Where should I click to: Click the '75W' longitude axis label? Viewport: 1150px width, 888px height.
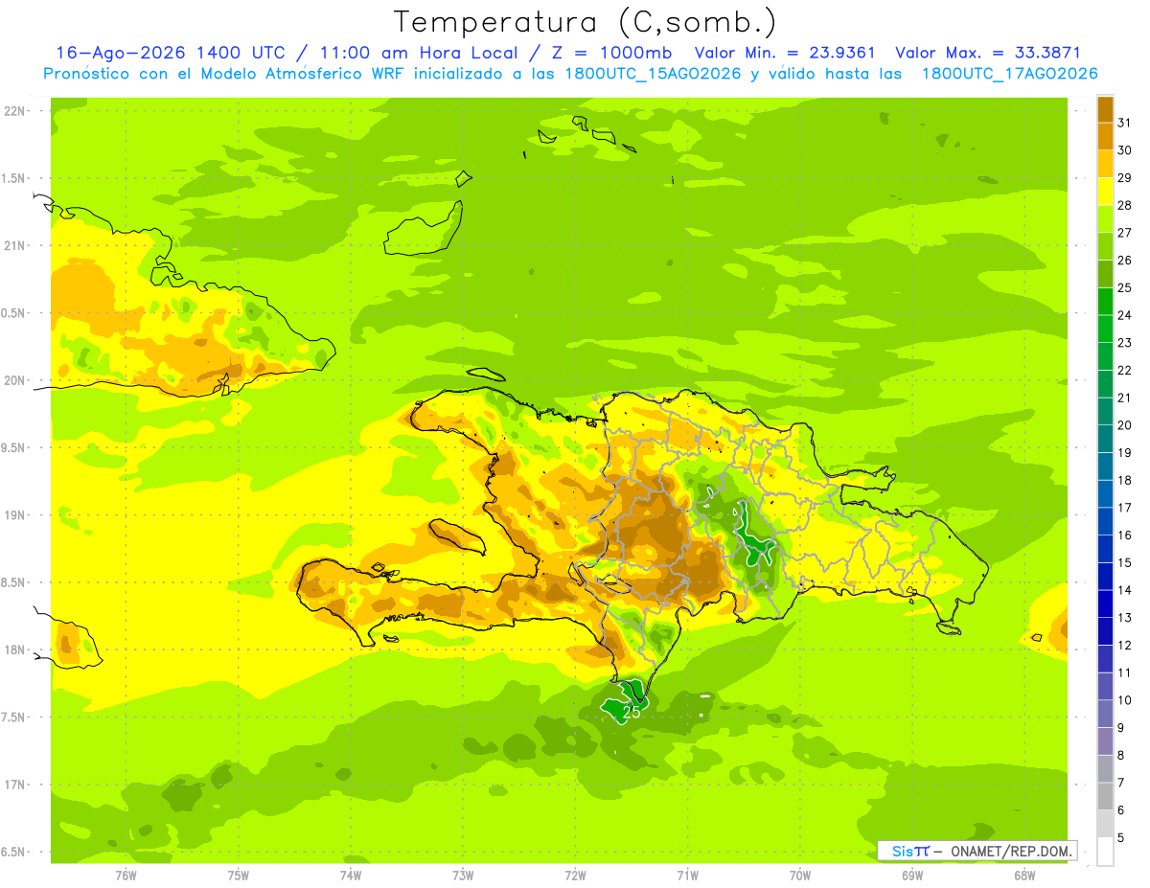[239, 876]
